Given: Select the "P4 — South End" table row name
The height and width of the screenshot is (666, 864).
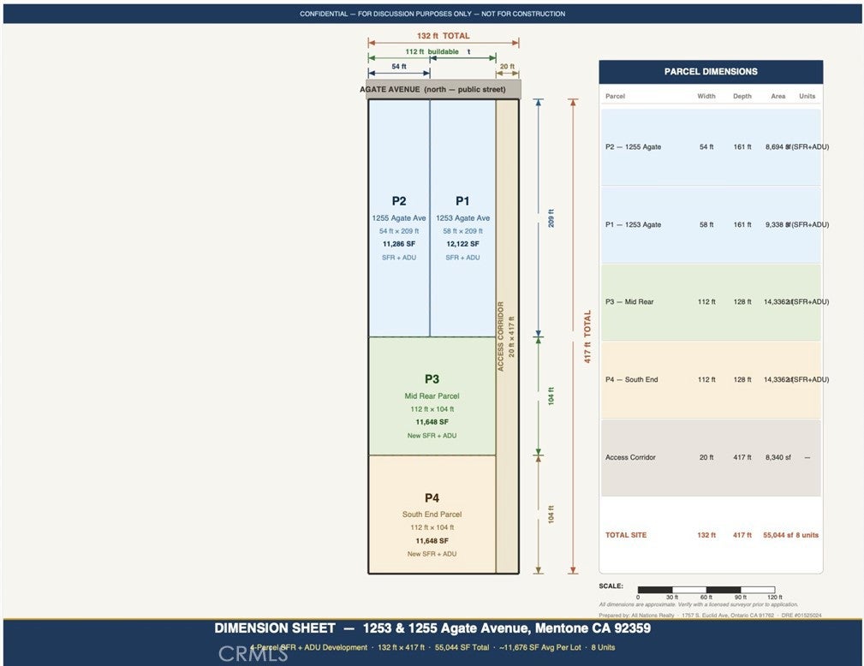Looking at the screenshot, I should tap(631, 379).
